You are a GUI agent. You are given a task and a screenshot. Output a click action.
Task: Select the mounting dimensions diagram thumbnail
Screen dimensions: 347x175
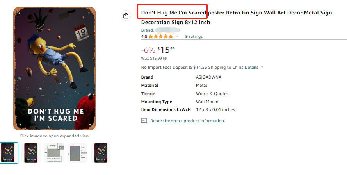pos(53,153)
